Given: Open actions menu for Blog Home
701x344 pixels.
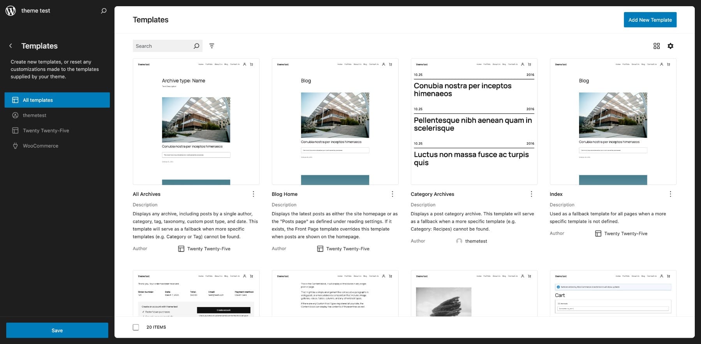Looking at the screenshot, I should (x=393, y=194).
